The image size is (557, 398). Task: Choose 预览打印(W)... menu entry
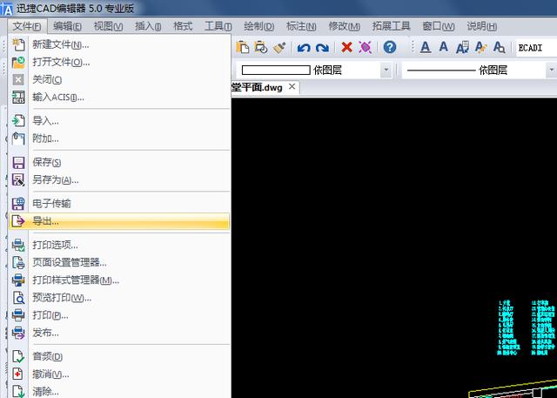tap(119, 298)
